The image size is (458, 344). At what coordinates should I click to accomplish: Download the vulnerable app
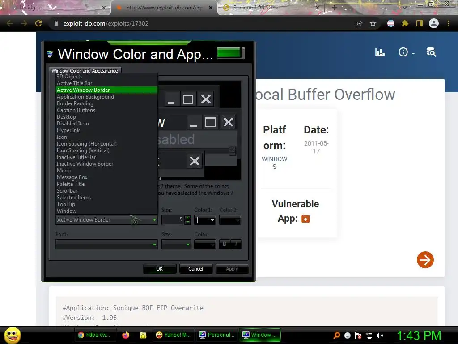(x=305, y=219)
